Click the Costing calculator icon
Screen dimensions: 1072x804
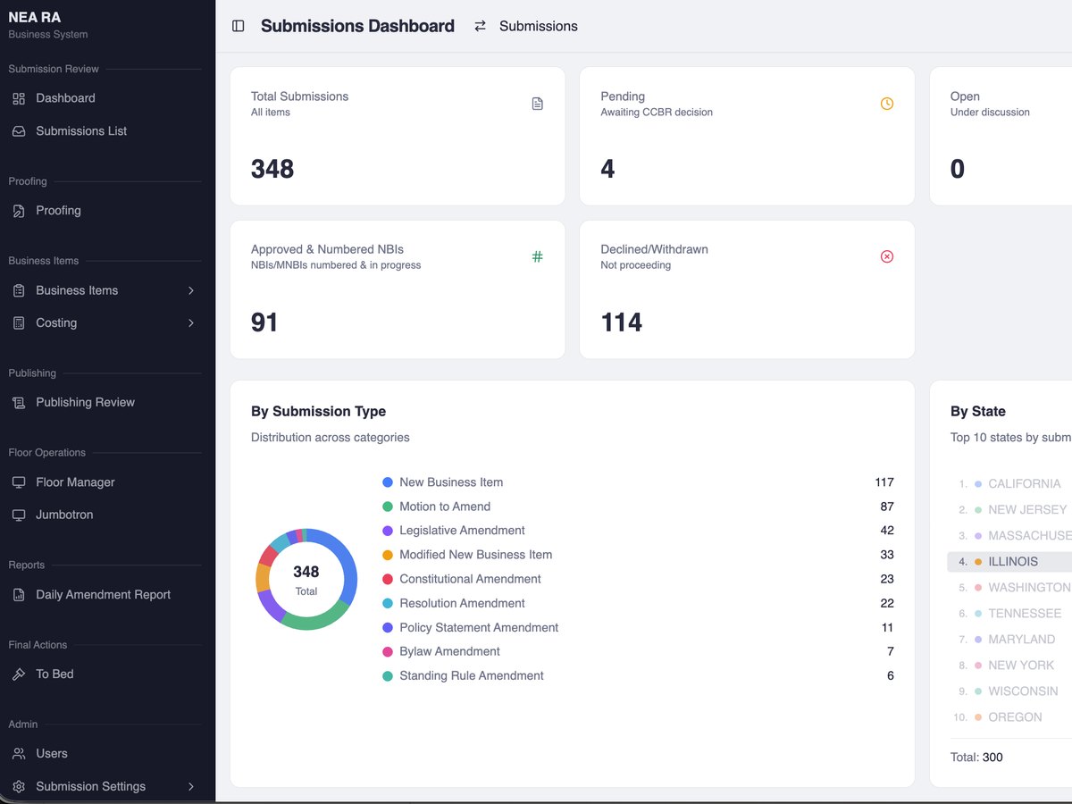19,323
